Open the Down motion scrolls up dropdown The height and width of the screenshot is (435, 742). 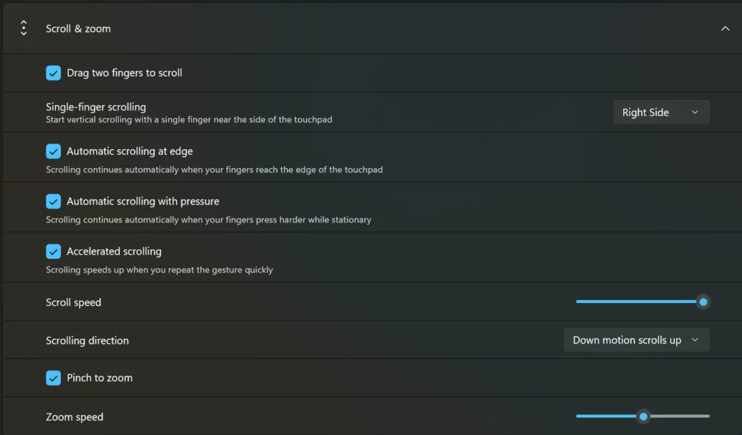click(x=636, y=340)
